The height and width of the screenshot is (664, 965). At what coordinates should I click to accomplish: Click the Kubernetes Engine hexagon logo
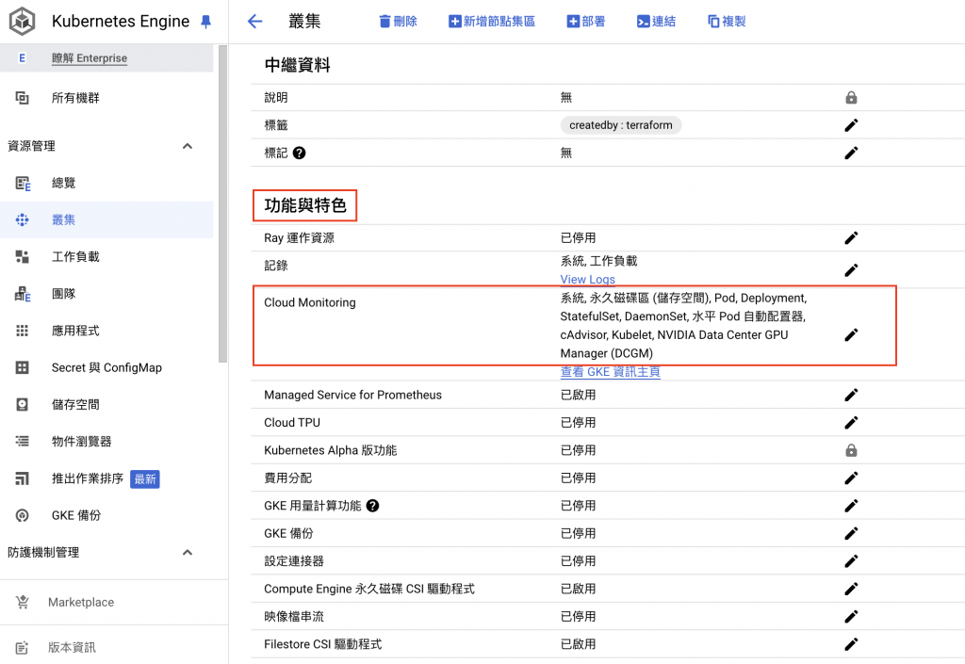click(23, 21)
